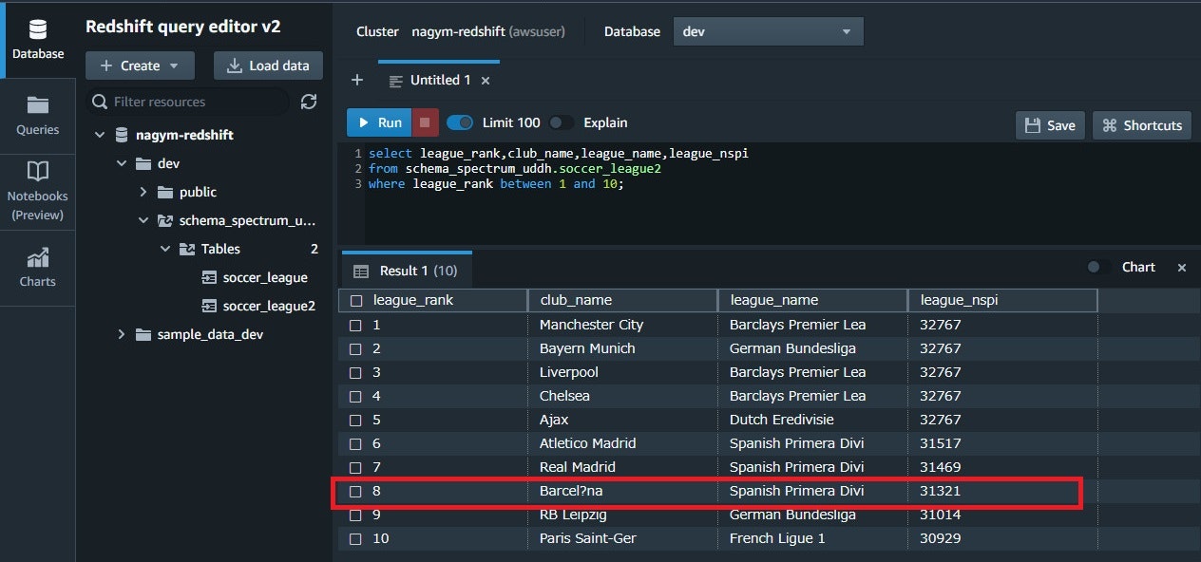Click the public folder icon
Image resolution: width=1201 pixels, height=562 pixels.
[x=165, y=192]
